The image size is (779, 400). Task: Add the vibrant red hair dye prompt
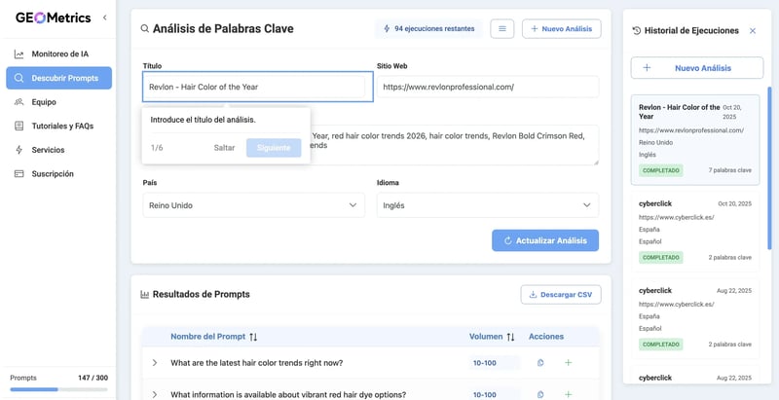tap(568, 394)
